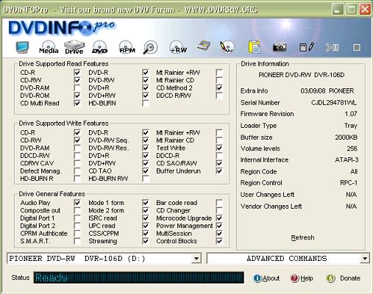This screenshot has width=373, height=294.
Task: Click the play/pause toolbar control
Action: [332, 47]
